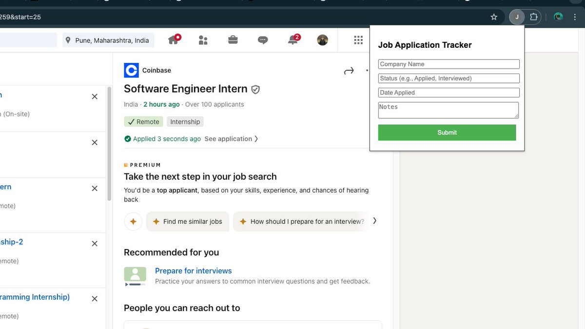Submit the job application tracker form
The height and width of the screenshot is (329, 585).
[447, 132]
